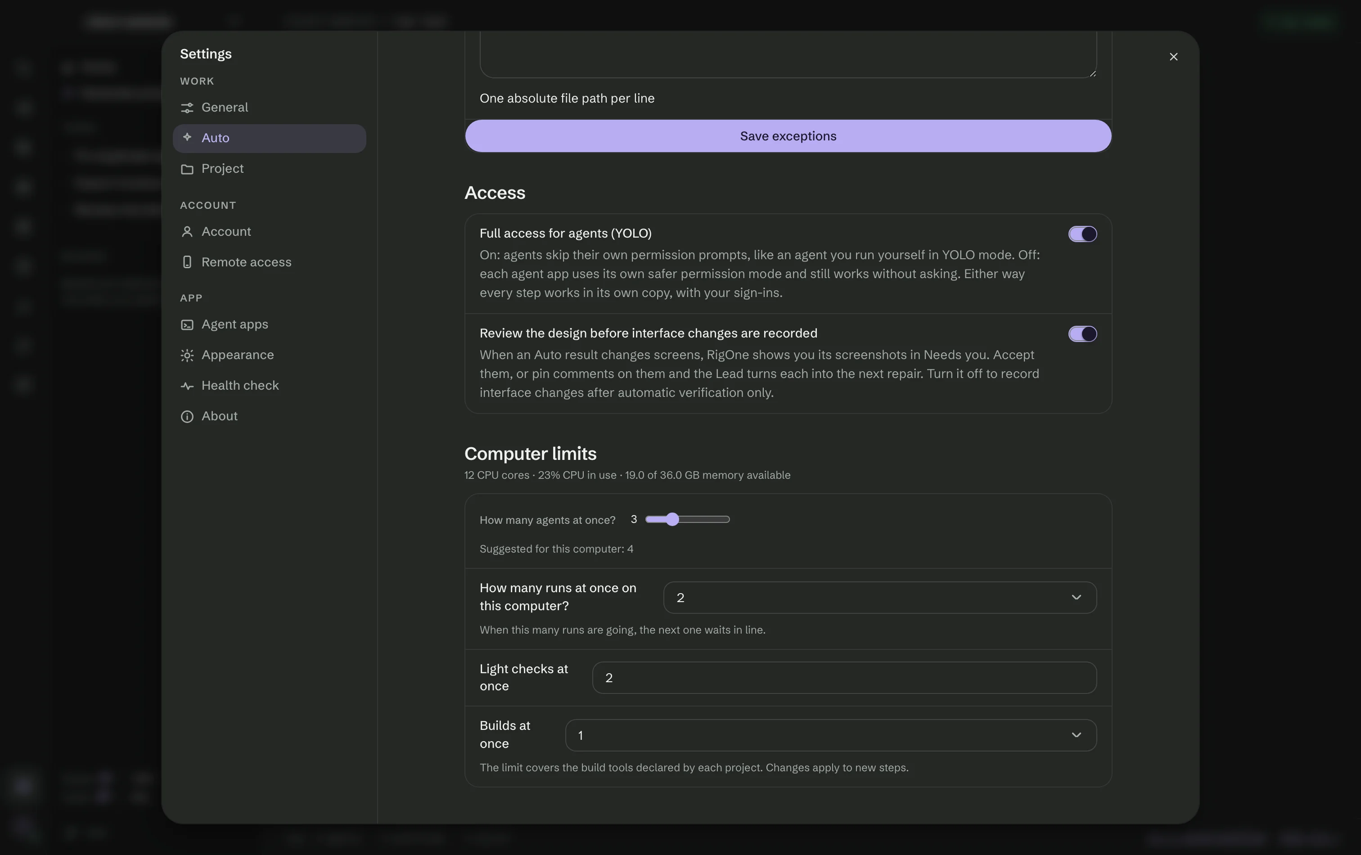Click Save exceptions button
Screen dimensions: 1361x855
(788, 136)
